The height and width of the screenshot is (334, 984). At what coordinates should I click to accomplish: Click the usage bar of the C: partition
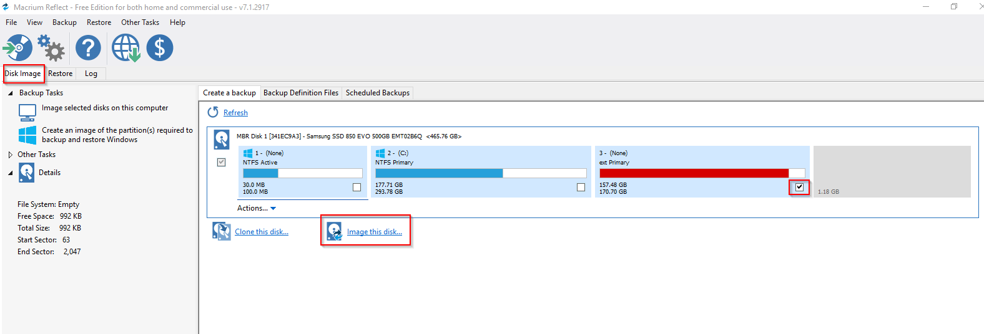point(481,173)
